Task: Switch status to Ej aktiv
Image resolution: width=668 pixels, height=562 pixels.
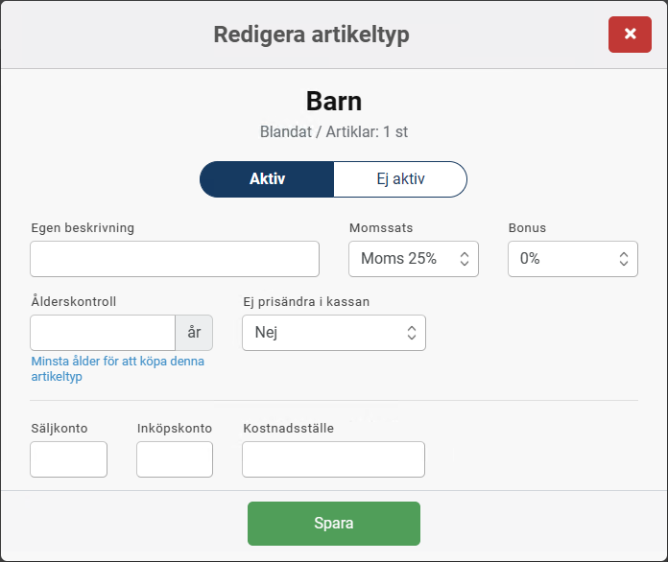Action: [400, 179]
